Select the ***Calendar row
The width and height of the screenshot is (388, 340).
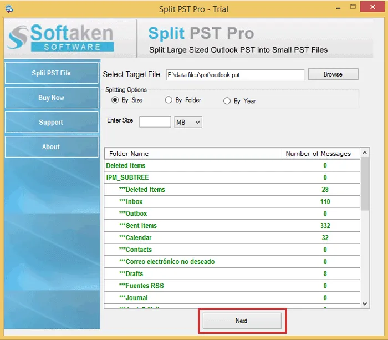232,238
